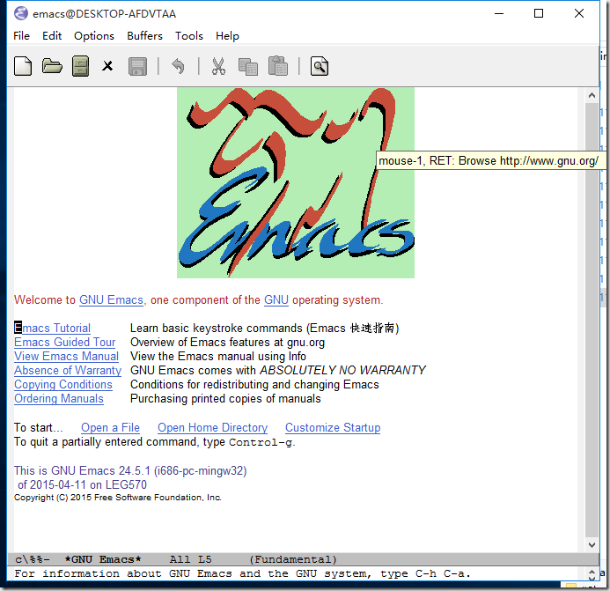Click the 'of 2015-04-11 on LEG570' build text
Viewport: 610px width, 591px height.
[x=82, y=484]
